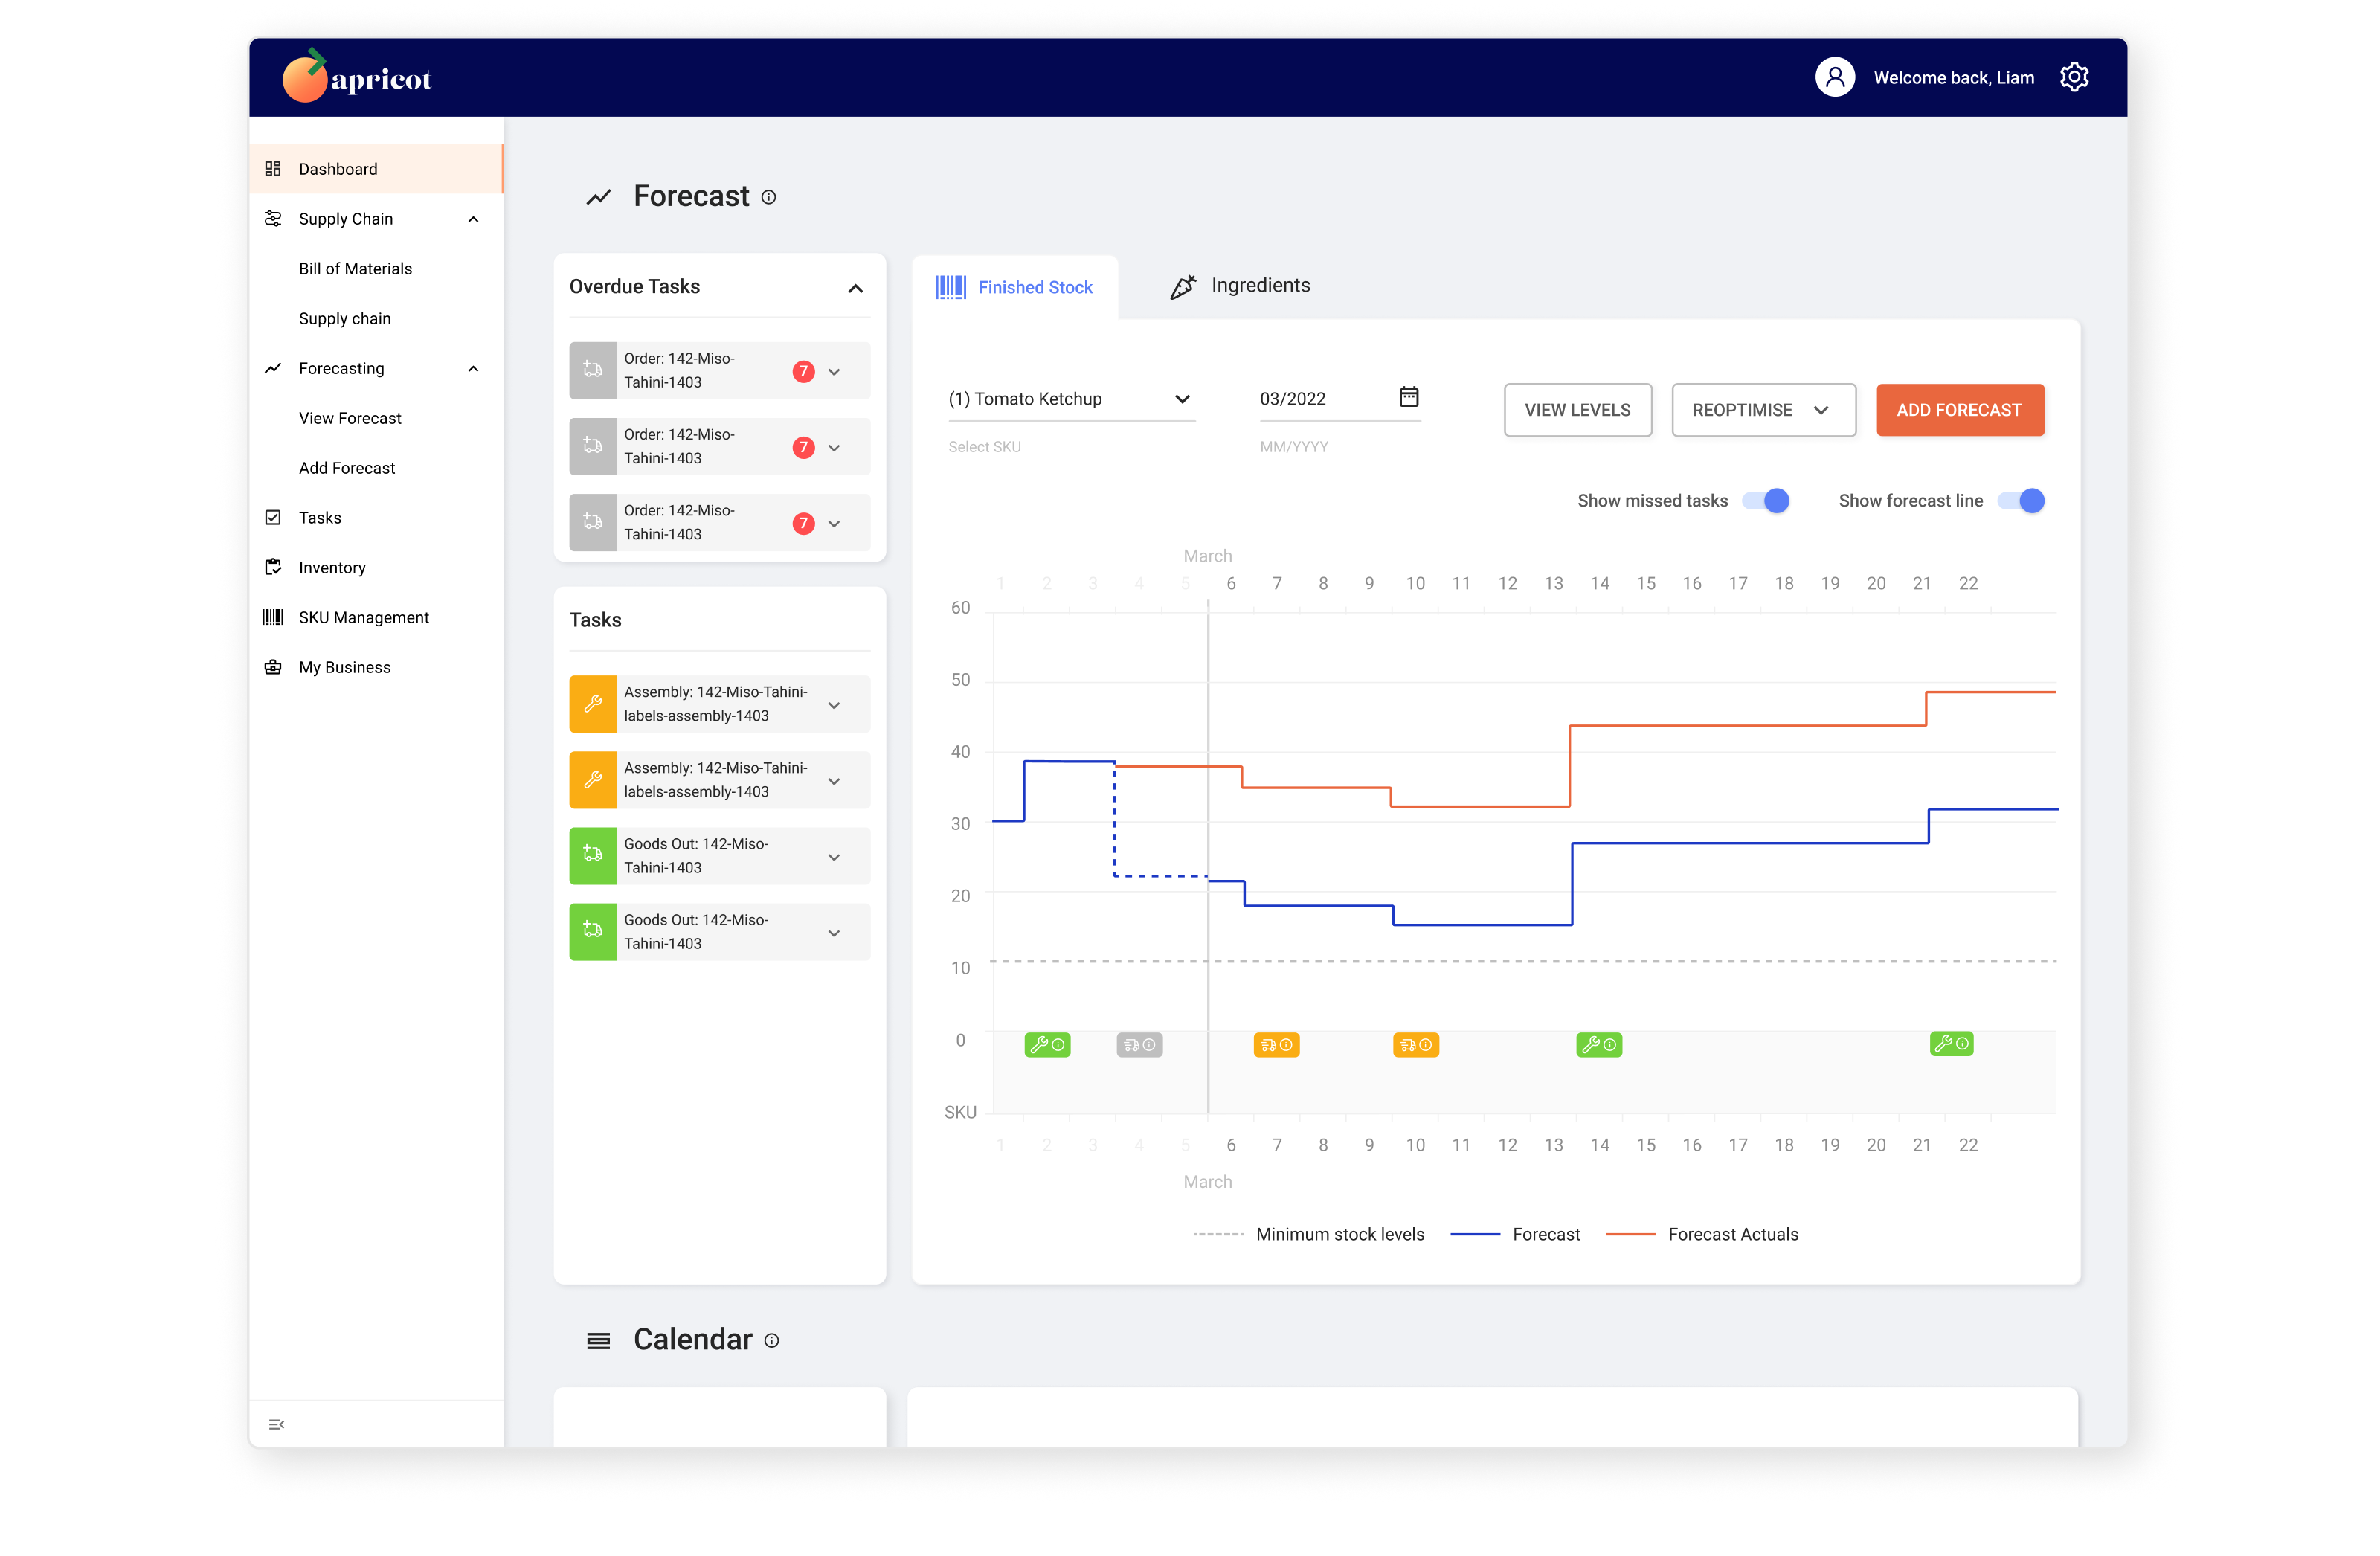Click the green assembly marker on March 21
Viewport: 2380px width, 1556px height.
pos(1951,1044)
